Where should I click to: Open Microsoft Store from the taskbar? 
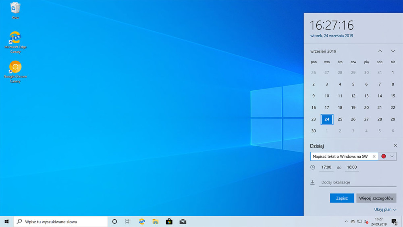(169, 222)
